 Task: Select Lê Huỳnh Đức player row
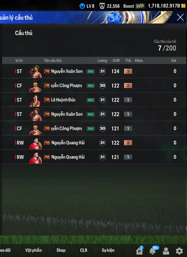click(x=94, y=100)
